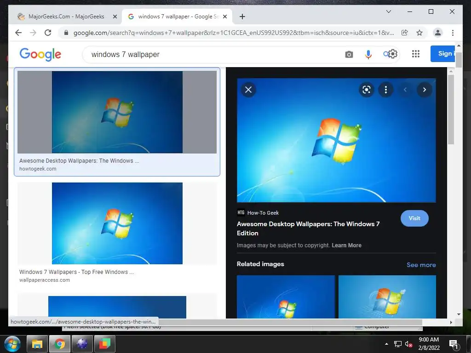Open the network tray icon
This screenshot has height=353, width=471.
tap(398, 344)
